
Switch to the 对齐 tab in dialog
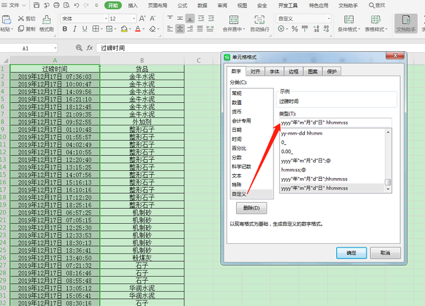pos(255,71)
